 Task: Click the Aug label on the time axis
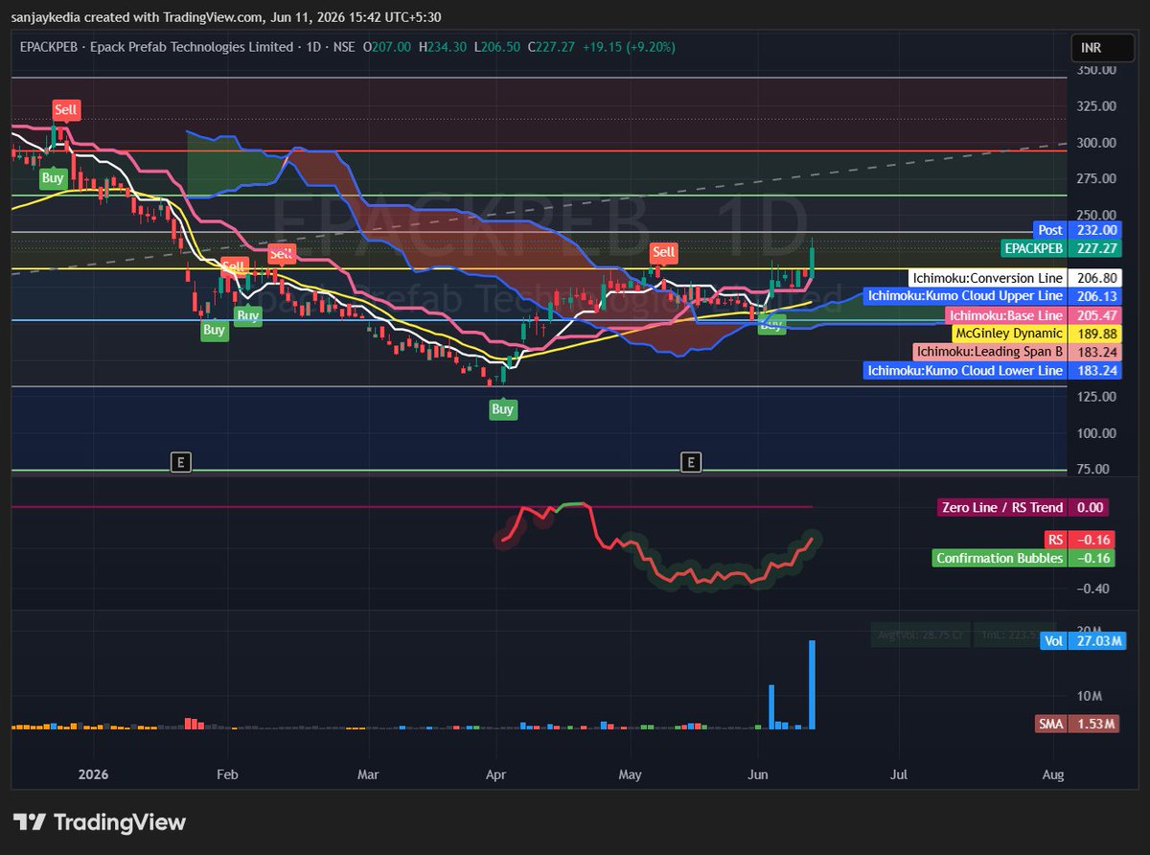coord(1053,774)
